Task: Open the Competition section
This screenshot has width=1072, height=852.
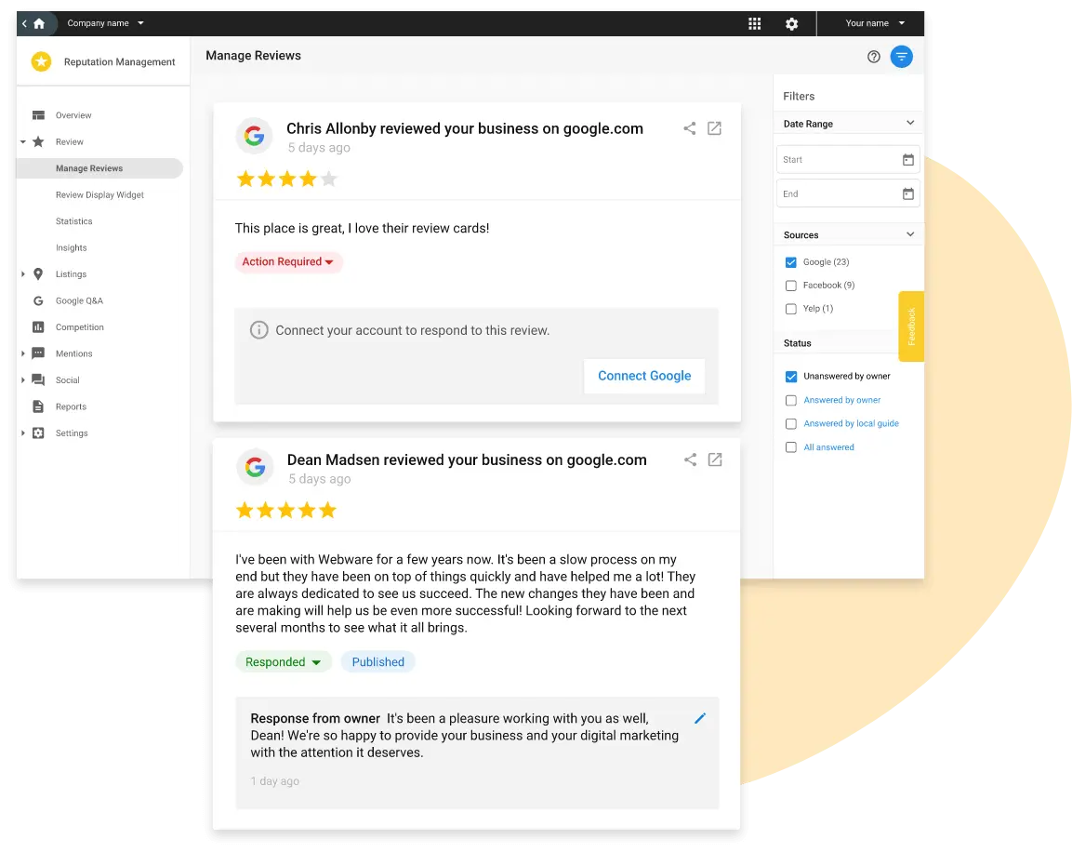Action: point(79,326)
